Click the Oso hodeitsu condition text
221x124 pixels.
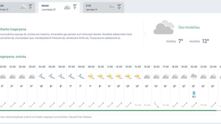click(x=189, y=27)
